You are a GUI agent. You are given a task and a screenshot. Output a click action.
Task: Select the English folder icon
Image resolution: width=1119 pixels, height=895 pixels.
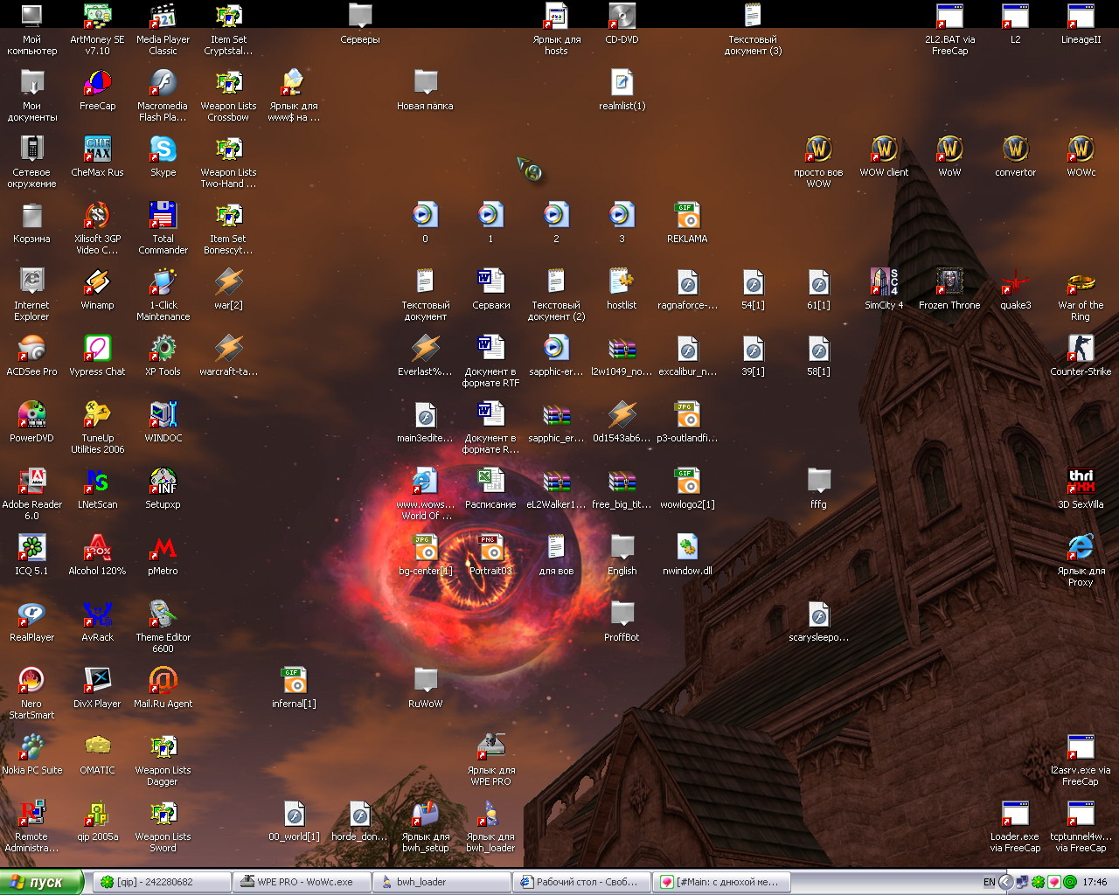(622, 555)
